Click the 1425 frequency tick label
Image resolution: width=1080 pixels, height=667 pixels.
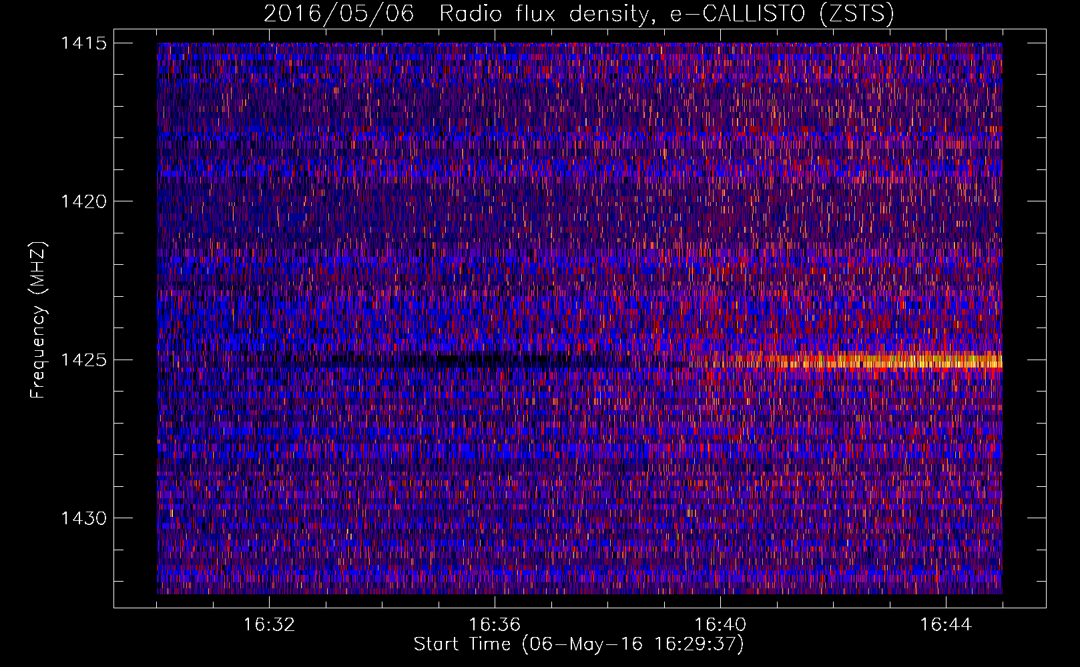pyautogui.click(x=83, y=360)
